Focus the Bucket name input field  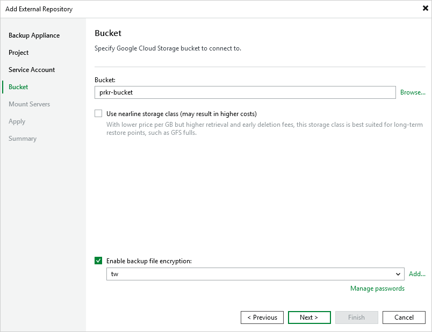[x=245, y=92]
